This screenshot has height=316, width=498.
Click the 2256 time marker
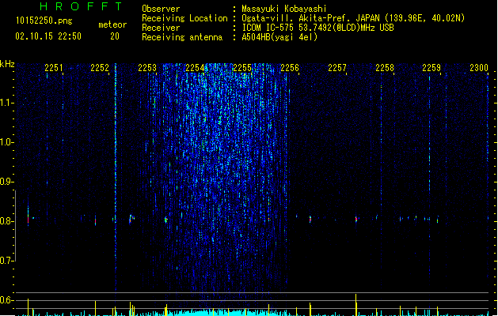coord(290,68)
